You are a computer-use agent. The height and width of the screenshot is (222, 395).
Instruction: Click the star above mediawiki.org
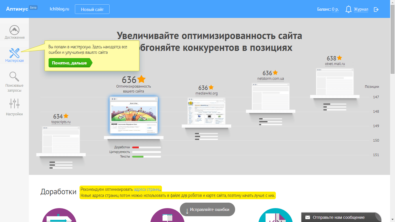pos(211,87)
